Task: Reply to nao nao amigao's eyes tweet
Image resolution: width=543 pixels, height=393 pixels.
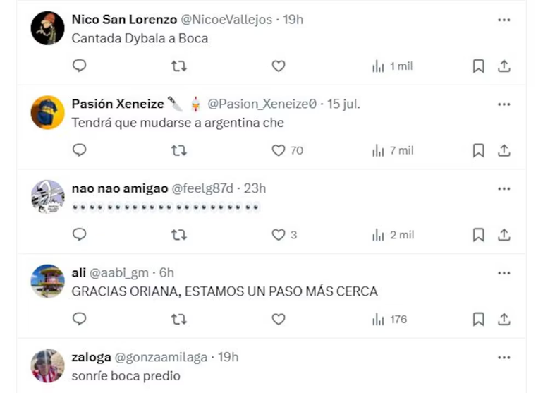Action: point(80,235)
